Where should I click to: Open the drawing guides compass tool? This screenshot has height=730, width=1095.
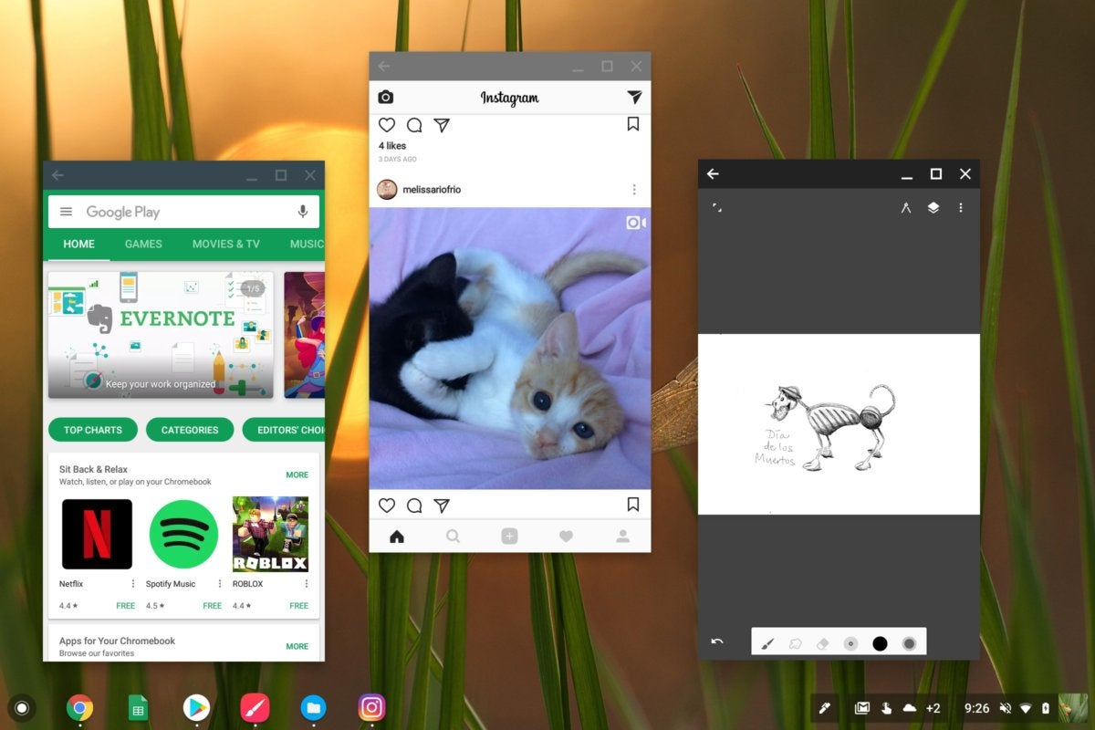tap(906, 208)
